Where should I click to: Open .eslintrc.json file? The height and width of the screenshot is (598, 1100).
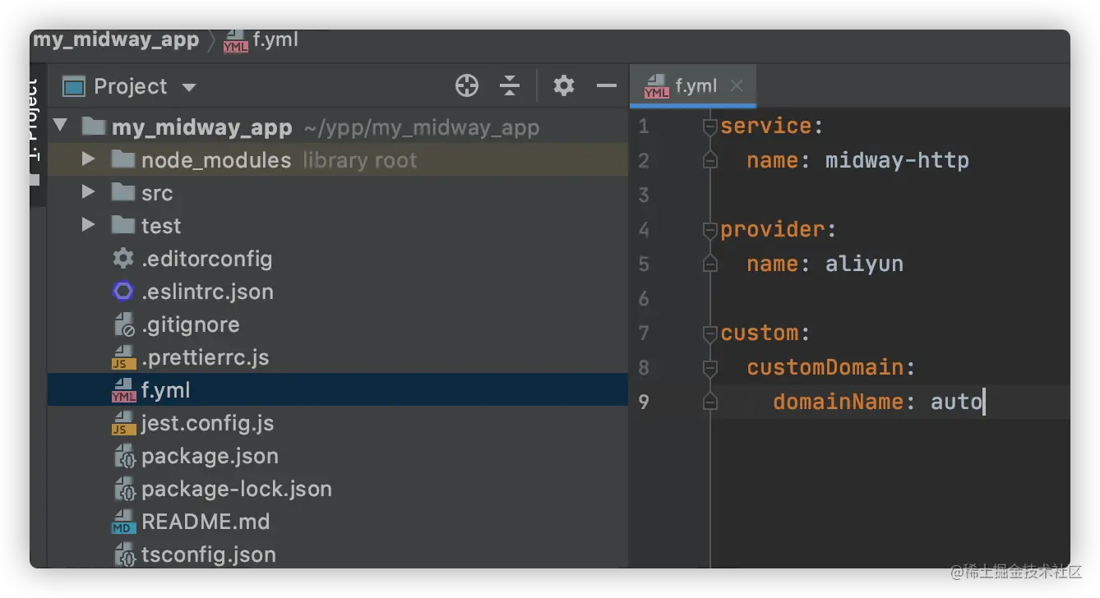coord(207,292)
